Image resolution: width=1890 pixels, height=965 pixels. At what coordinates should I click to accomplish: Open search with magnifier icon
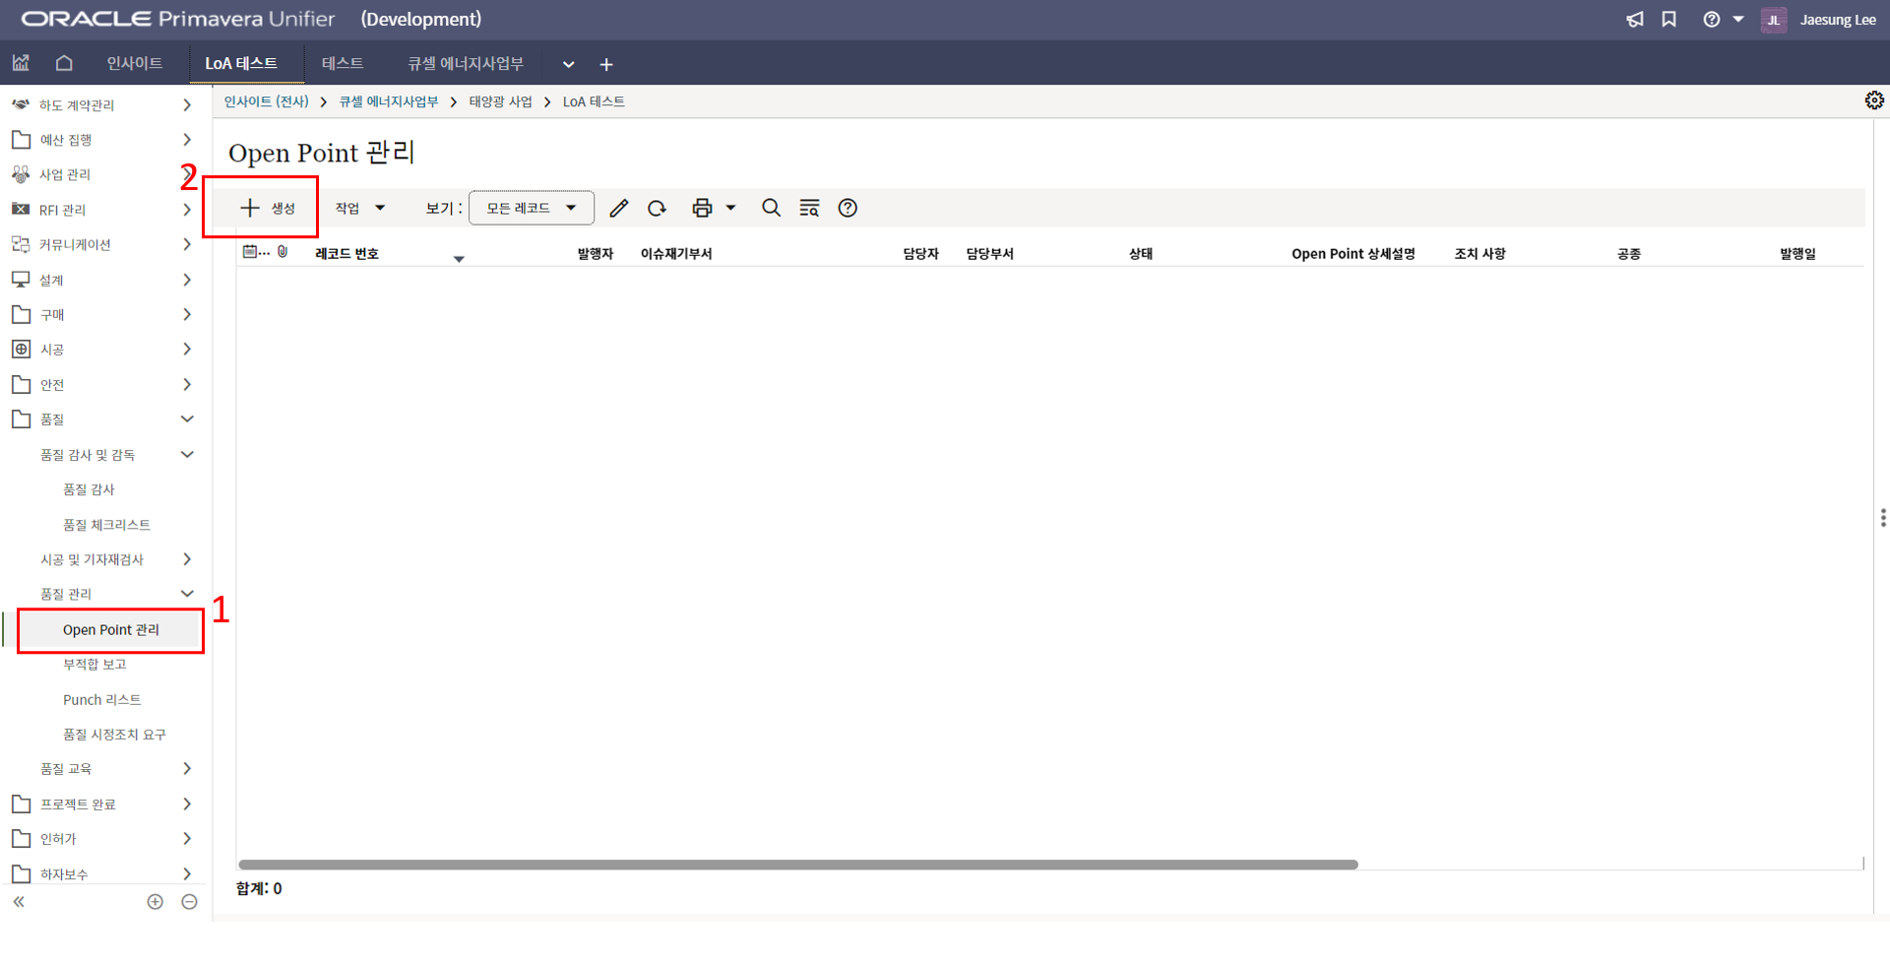tap(771, 208)
